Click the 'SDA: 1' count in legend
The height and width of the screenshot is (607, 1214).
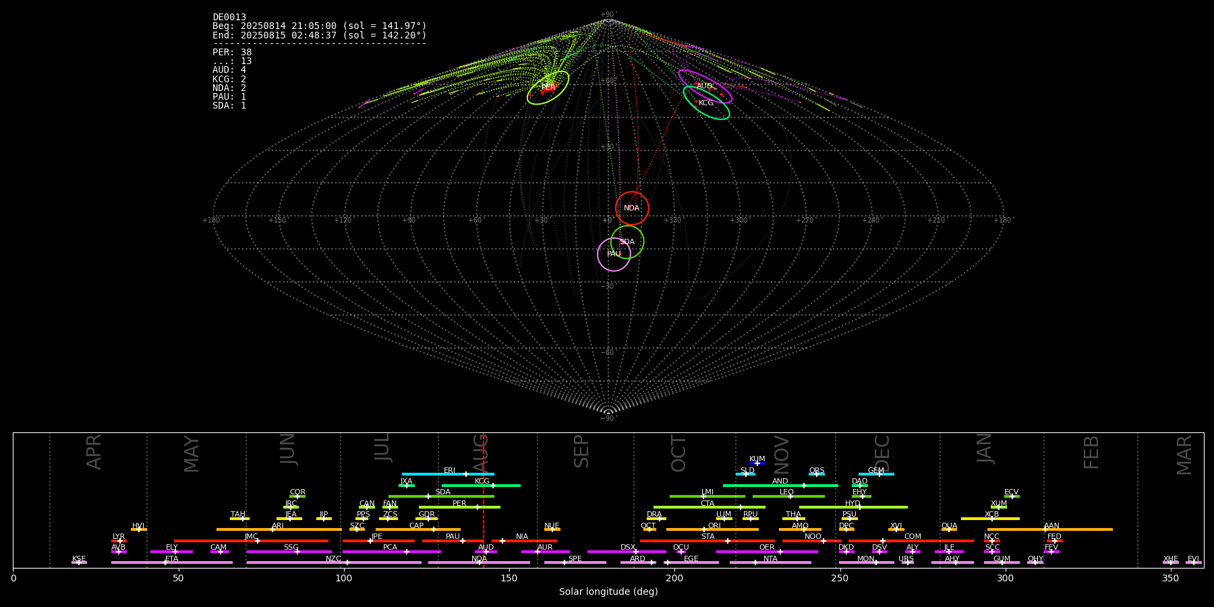click(x=229, y=106)
